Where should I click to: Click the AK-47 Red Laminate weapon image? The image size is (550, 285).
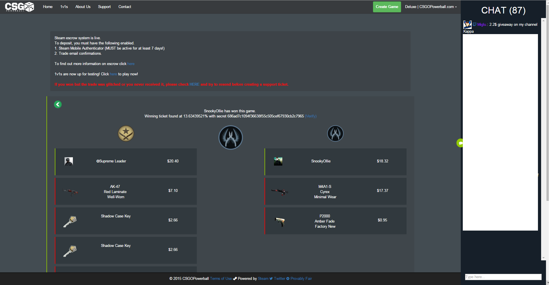70,192
